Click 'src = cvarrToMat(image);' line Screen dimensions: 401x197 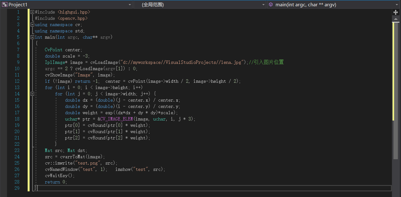point(75,157)
